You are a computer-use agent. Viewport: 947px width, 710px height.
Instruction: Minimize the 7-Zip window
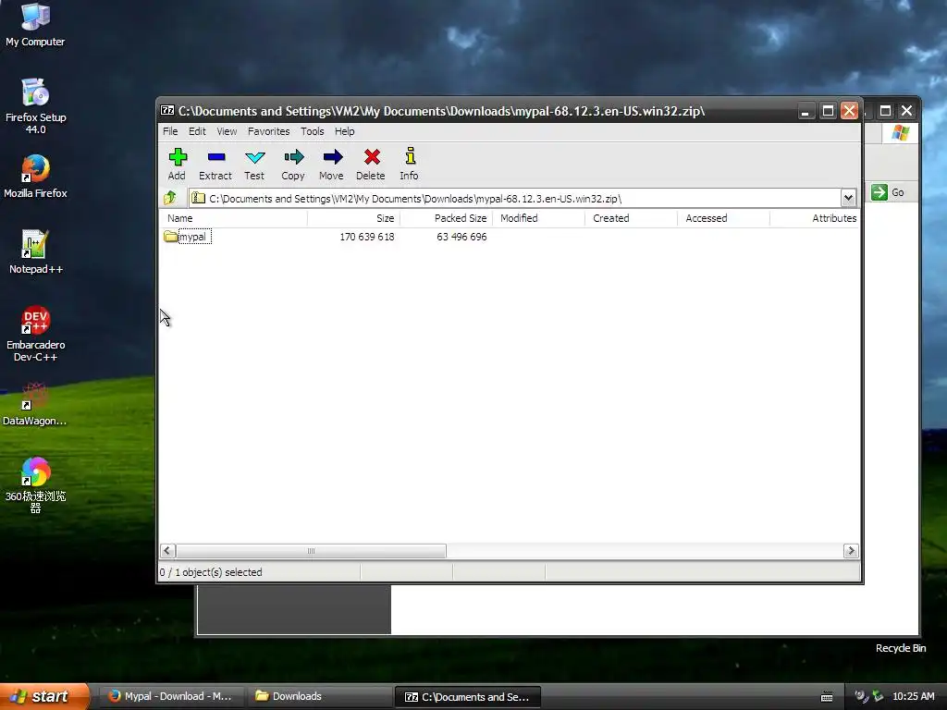point(806,111)
